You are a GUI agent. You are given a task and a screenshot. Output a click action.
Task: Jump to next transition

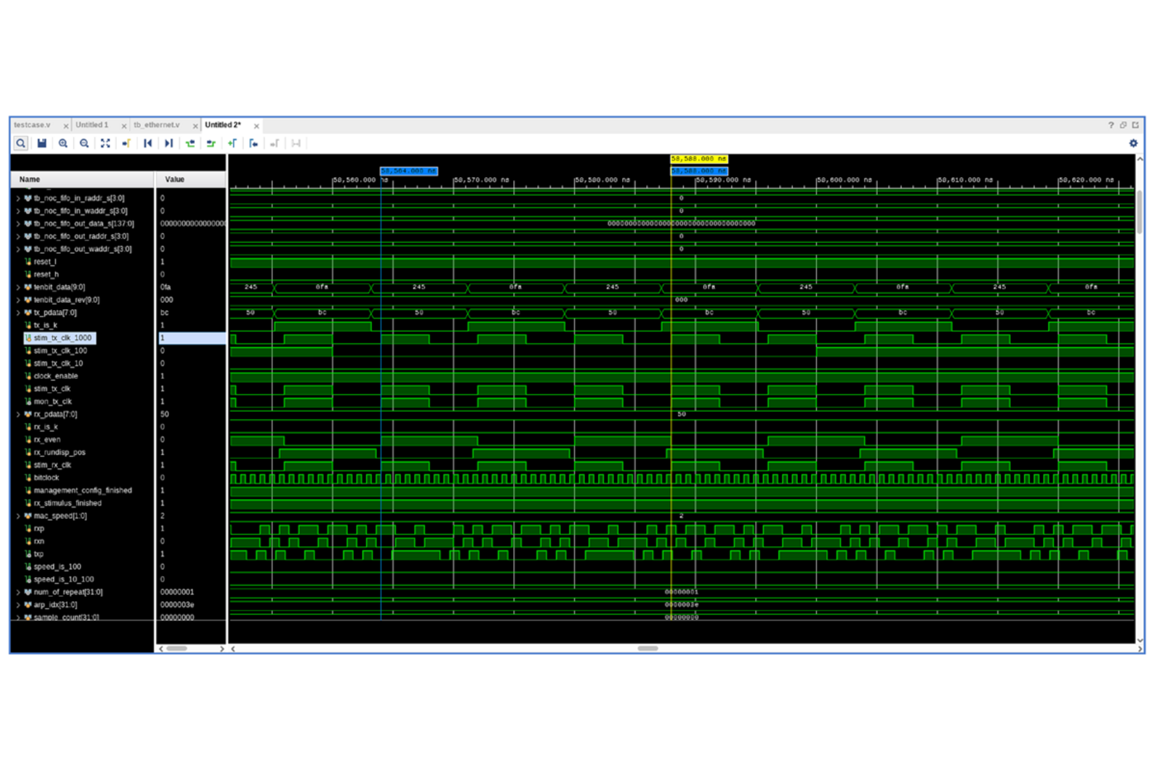point(211,143)
